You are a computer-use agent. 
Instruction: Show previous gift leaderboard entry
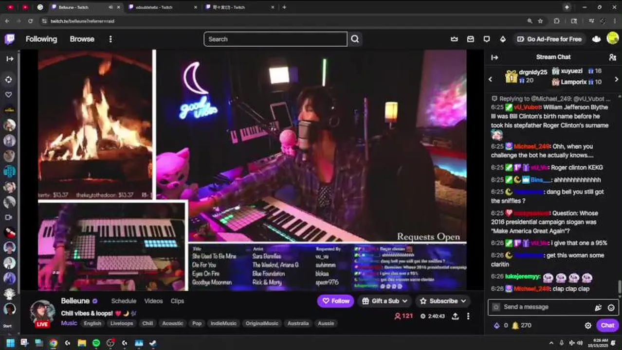click(x=491, y=79)
